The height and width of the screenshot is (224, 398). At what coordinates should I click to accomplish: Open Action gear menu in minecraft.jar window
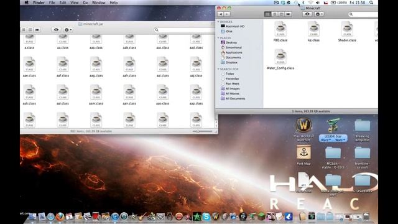tap(68, 30)
